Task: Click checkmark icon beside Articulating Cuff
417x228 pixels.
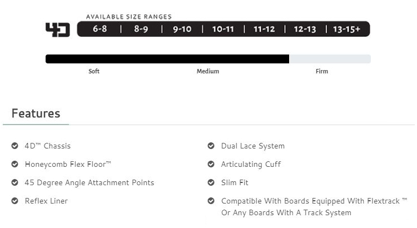Action: 211,164
